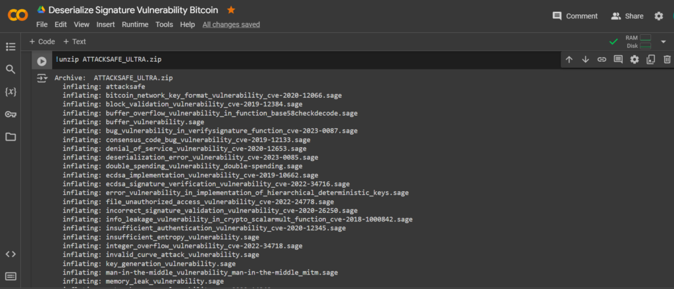The height and width of the screenshot is (289, 674).
Task: Open cell editor settings gear
Action: (x=635, y=60)
